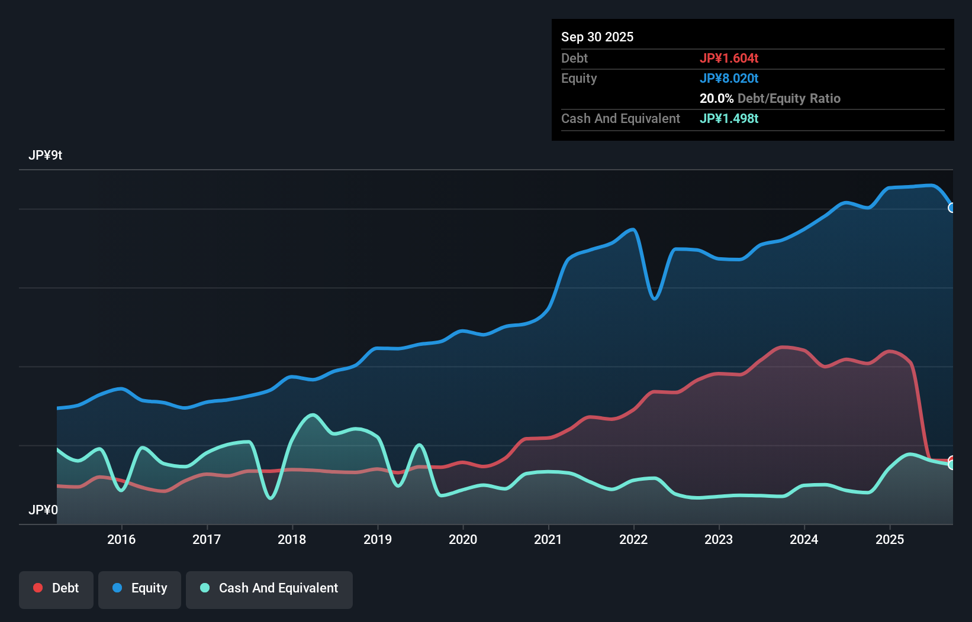
Task: Click the JP¥1.604t debt value
Action: point(729,58)
